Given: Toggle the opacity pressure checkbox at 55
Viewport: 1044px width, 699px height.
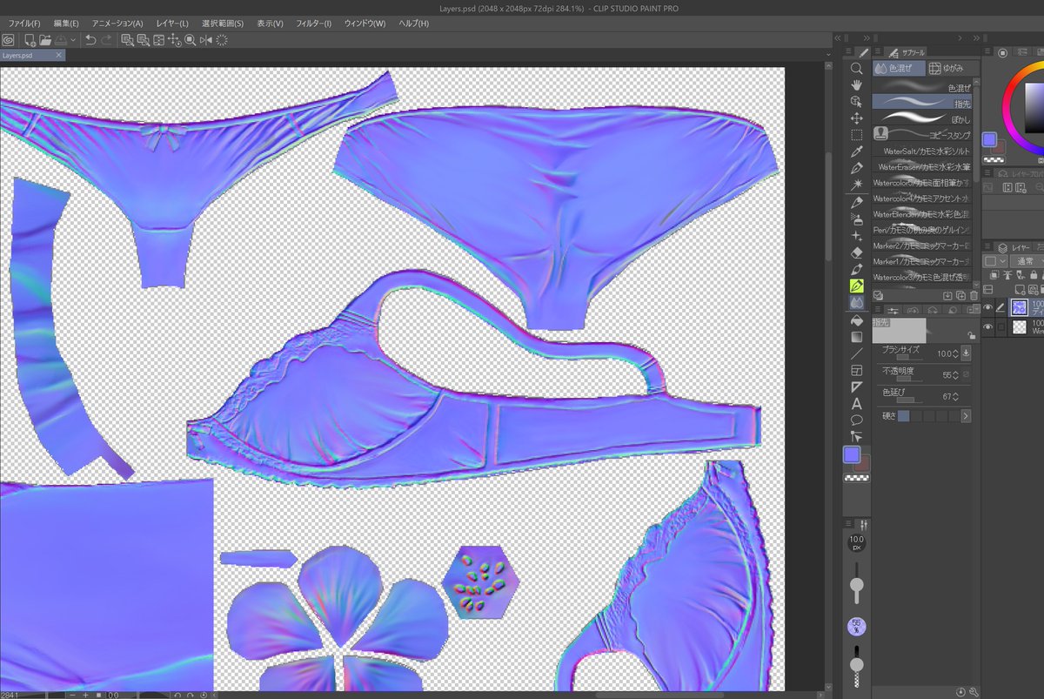Looking at the screenshot, I should [x=967, y=374].
